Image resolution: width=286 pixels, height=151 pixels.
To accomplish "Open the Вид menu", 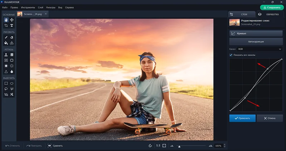I will (60, 7).
